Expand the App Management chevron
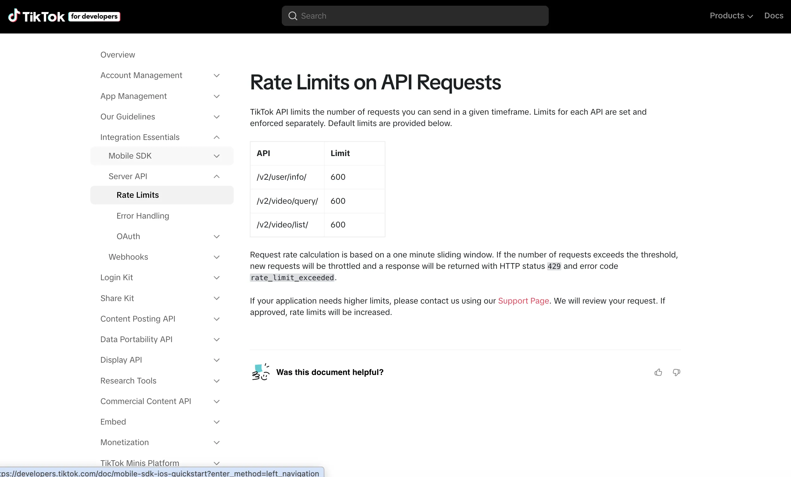791x477 pixels. coord(217,96)
